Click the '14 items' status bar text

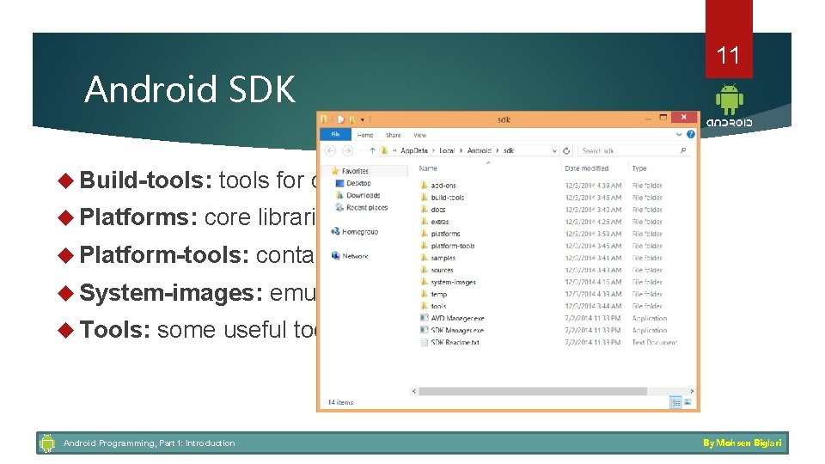click(x=340, y=402)
